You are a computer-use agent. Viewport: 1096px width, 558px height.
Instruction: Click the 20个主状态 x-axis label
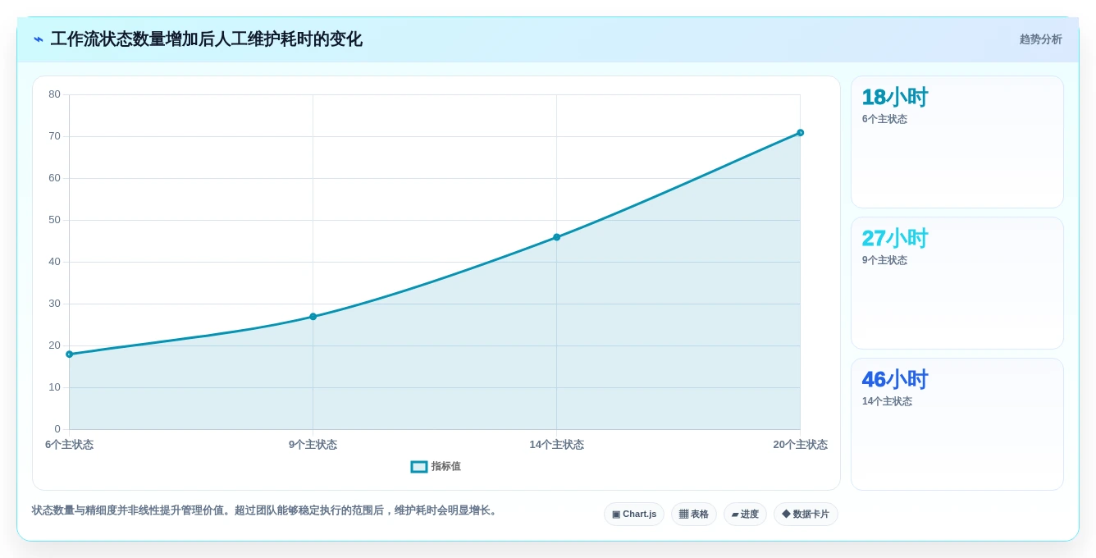click(x=800, y=445)
